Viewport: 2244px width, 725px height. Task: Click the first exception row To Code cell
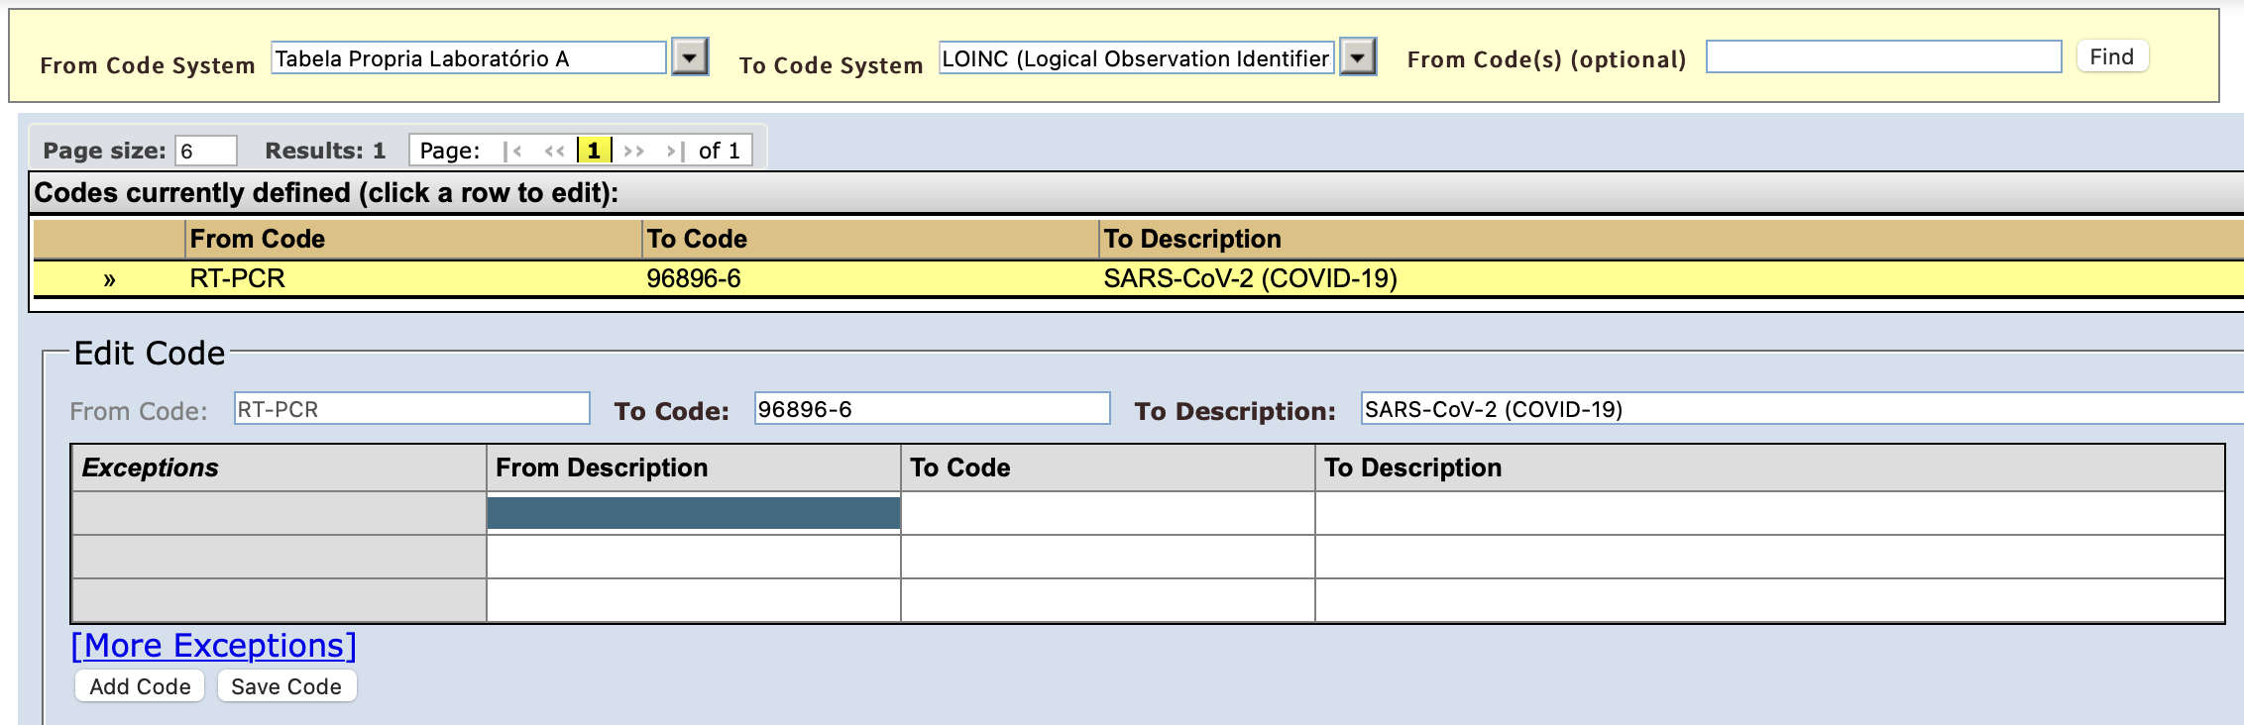(1107, 513)
